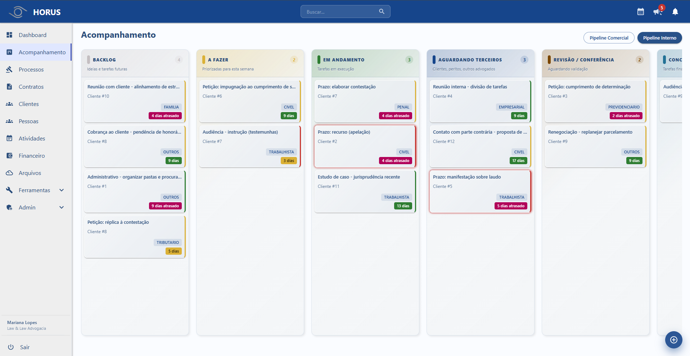This screenshot has width=690, height=356.
Task: Click the notifications bell icon
Action: [675, 12]
